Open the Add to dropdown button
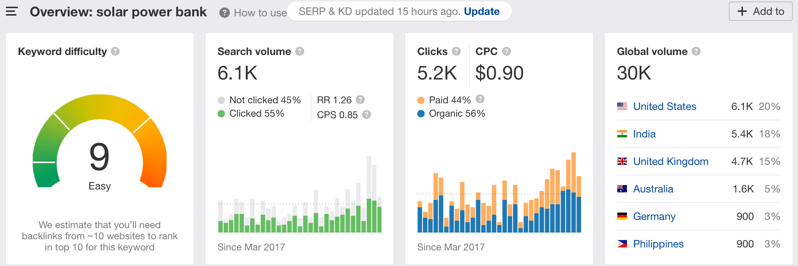This screenshot has width=798, height=266. 760,12
